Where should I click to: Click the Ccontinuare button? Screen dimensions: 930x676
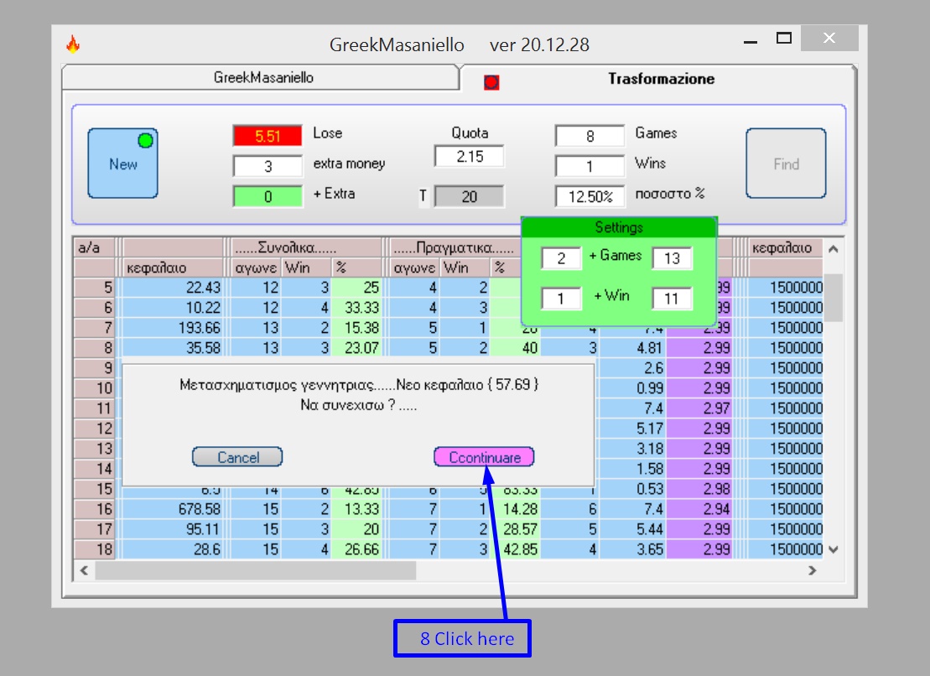[484, 457]
